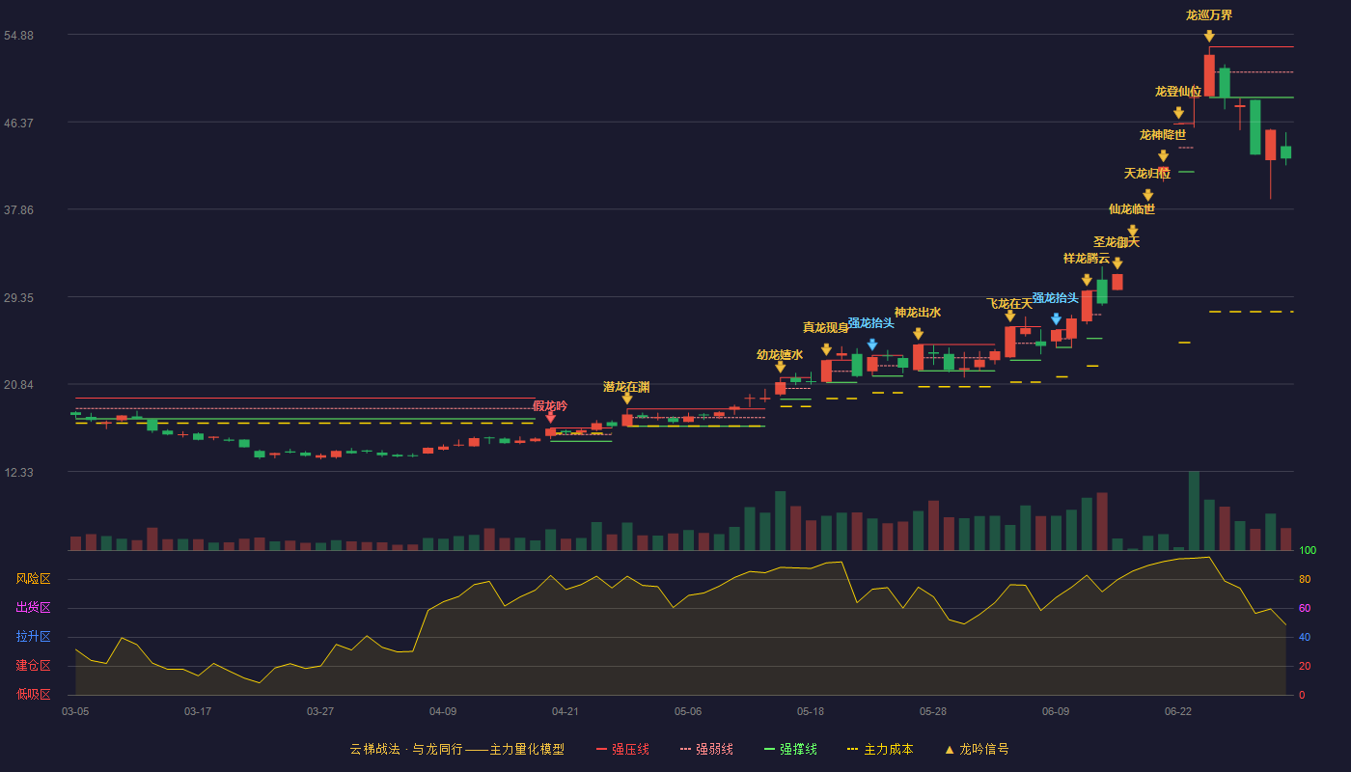This screenshot has height=772, width=1351.
Task: Toggle the 强撑线 legend series
Action: coord(790,749)
